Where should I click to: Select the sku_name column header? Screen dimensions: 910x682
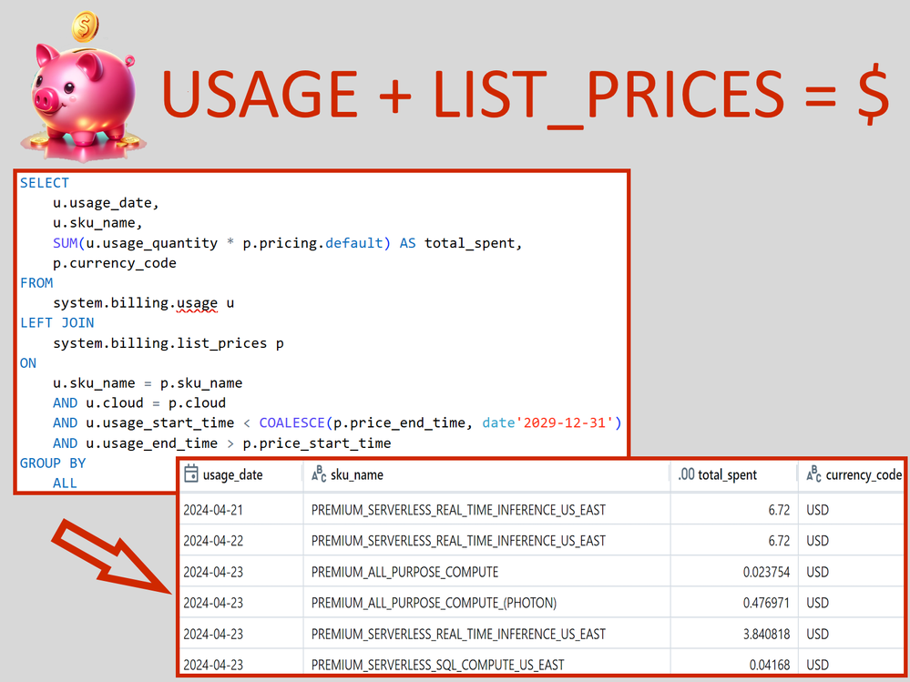coord(358,474)
